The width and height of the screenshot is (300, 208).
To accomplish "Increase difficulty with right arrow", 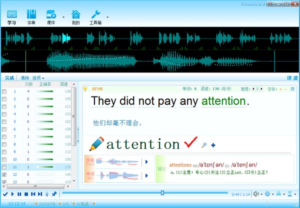I will click(261, 89).
